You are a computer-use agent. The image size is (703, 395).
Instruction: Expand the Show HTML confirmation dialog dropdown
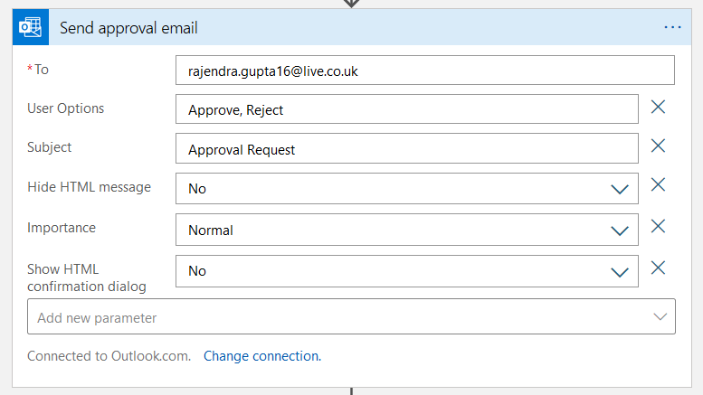[407, 271]
